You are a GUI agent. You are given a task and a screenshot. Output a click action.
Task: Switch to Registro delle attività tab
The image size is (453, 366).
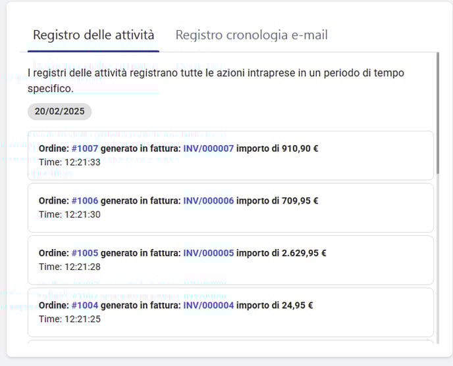point(93,35)
